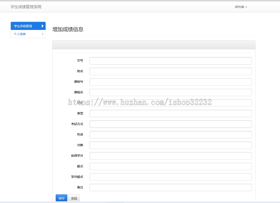Screen dimensions: 280x203
Task: Click the 增加成绩信息 page heading
Action: [68, 29]
